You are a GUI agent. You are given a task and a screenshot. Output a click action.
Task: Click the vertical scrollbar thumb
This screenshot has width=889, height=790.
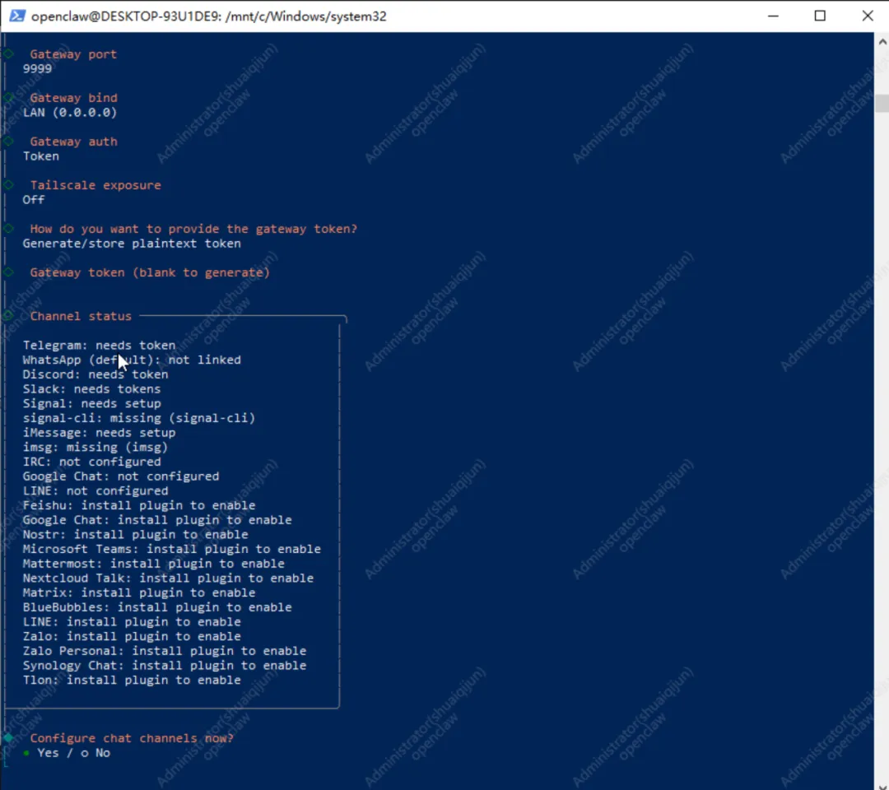point(882,103)
